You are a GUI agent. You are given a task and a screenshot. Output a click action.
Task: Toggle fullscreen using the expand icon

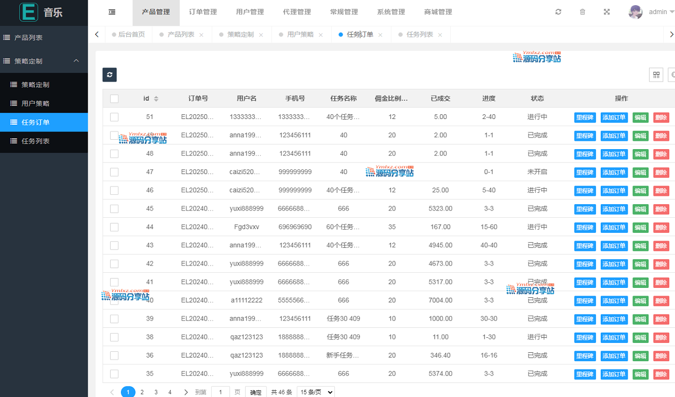tap(606, 12)
